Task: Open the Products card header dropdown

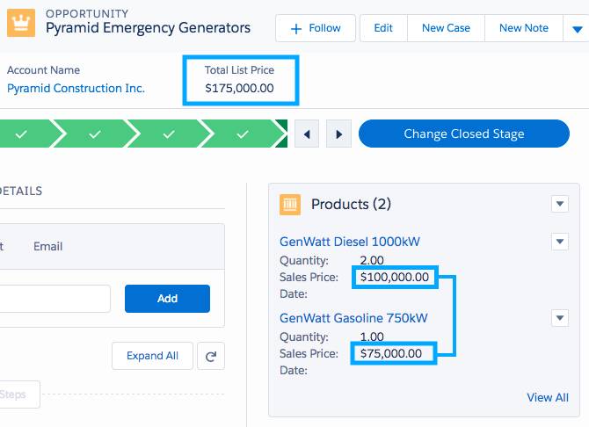Action: 560,204
